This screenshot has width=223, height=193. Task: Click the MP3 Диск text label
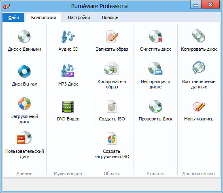click(68, 84)
